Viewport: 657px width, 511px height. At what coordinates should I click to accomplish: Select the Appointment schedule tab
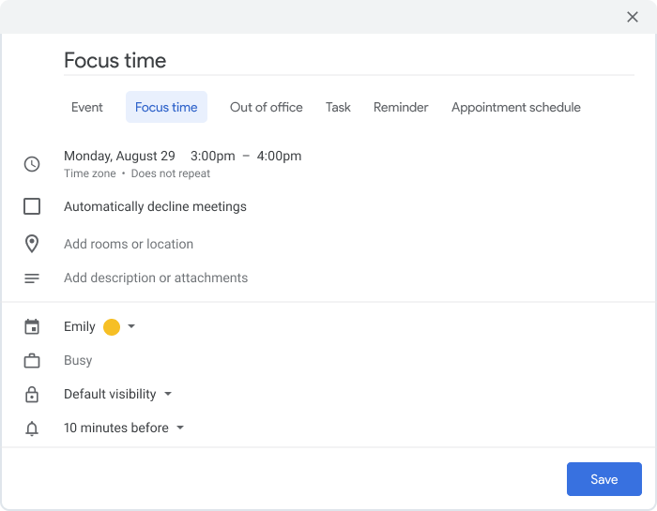click(516, 107)
